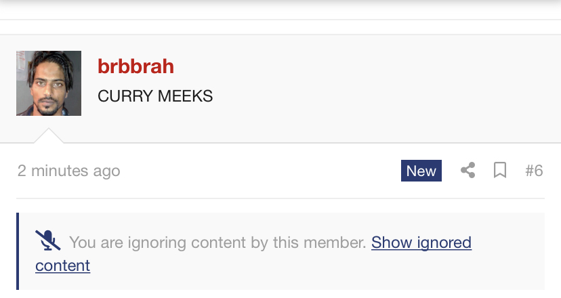Click the words "this member" in the notice
The width and height of the screenshot is (561, 298).
click(318, 242)
